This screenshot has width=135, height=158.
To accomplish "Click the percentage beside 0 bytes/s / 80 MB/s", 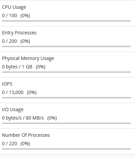I will click(52, 118).
